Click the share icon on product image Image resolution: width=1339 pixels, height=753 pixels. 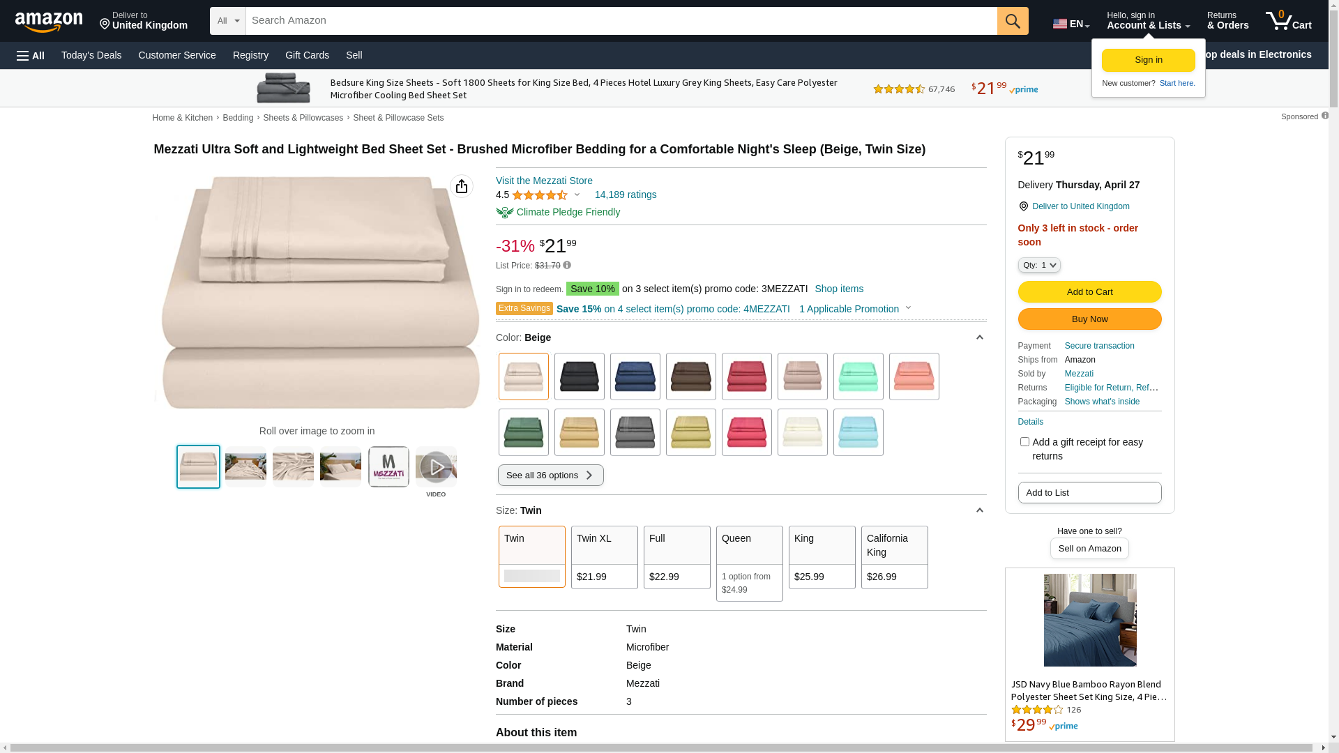click(461, 186)
